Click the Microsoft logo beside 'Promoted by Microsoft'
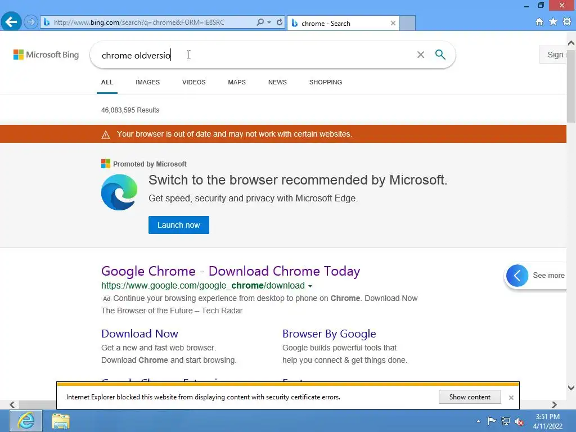This screenshot has height=432, width=576. coord(105,164)
